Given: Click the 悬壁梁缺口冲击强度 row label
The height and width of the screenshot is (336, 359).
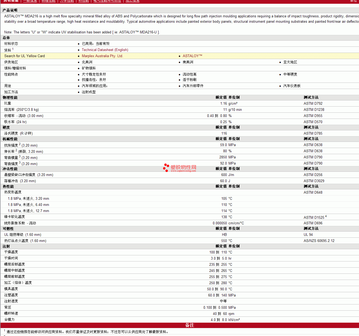Looking at the screenshot, I should 29,175.
